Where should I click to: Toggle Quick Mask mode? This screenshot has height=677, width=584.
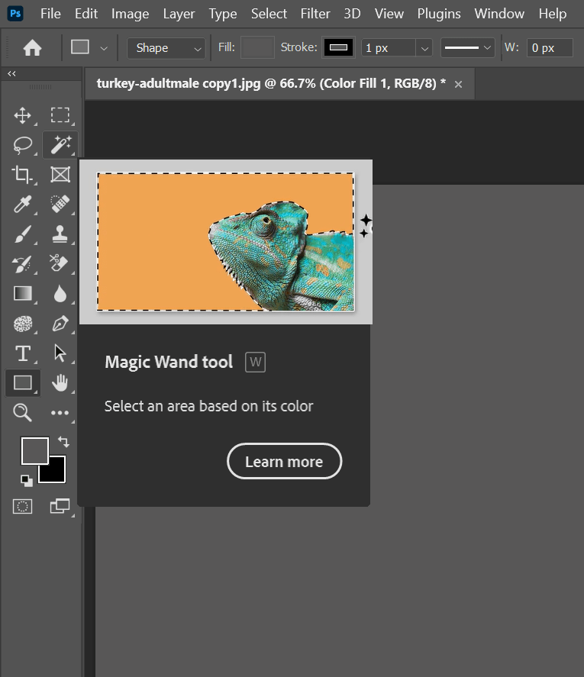tap(23, 506)
